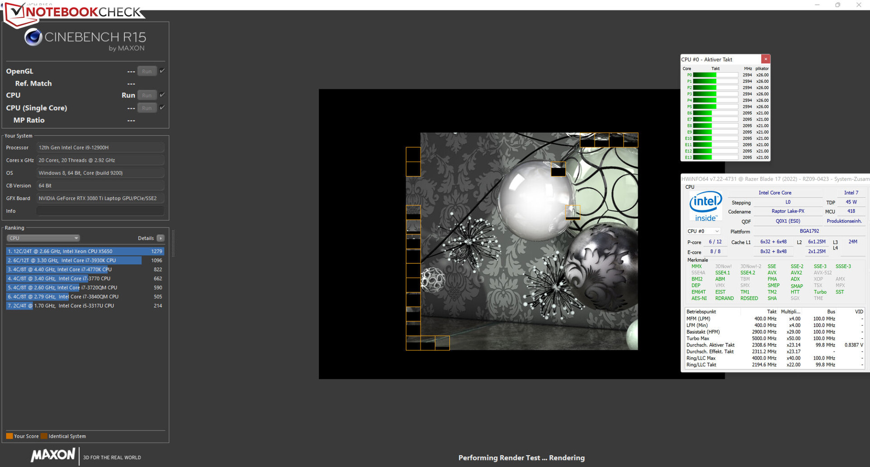The height and width of the screenshot is (467, 870).
Task: Click the Stepping L0 value
Action: [x=788, y=202]
